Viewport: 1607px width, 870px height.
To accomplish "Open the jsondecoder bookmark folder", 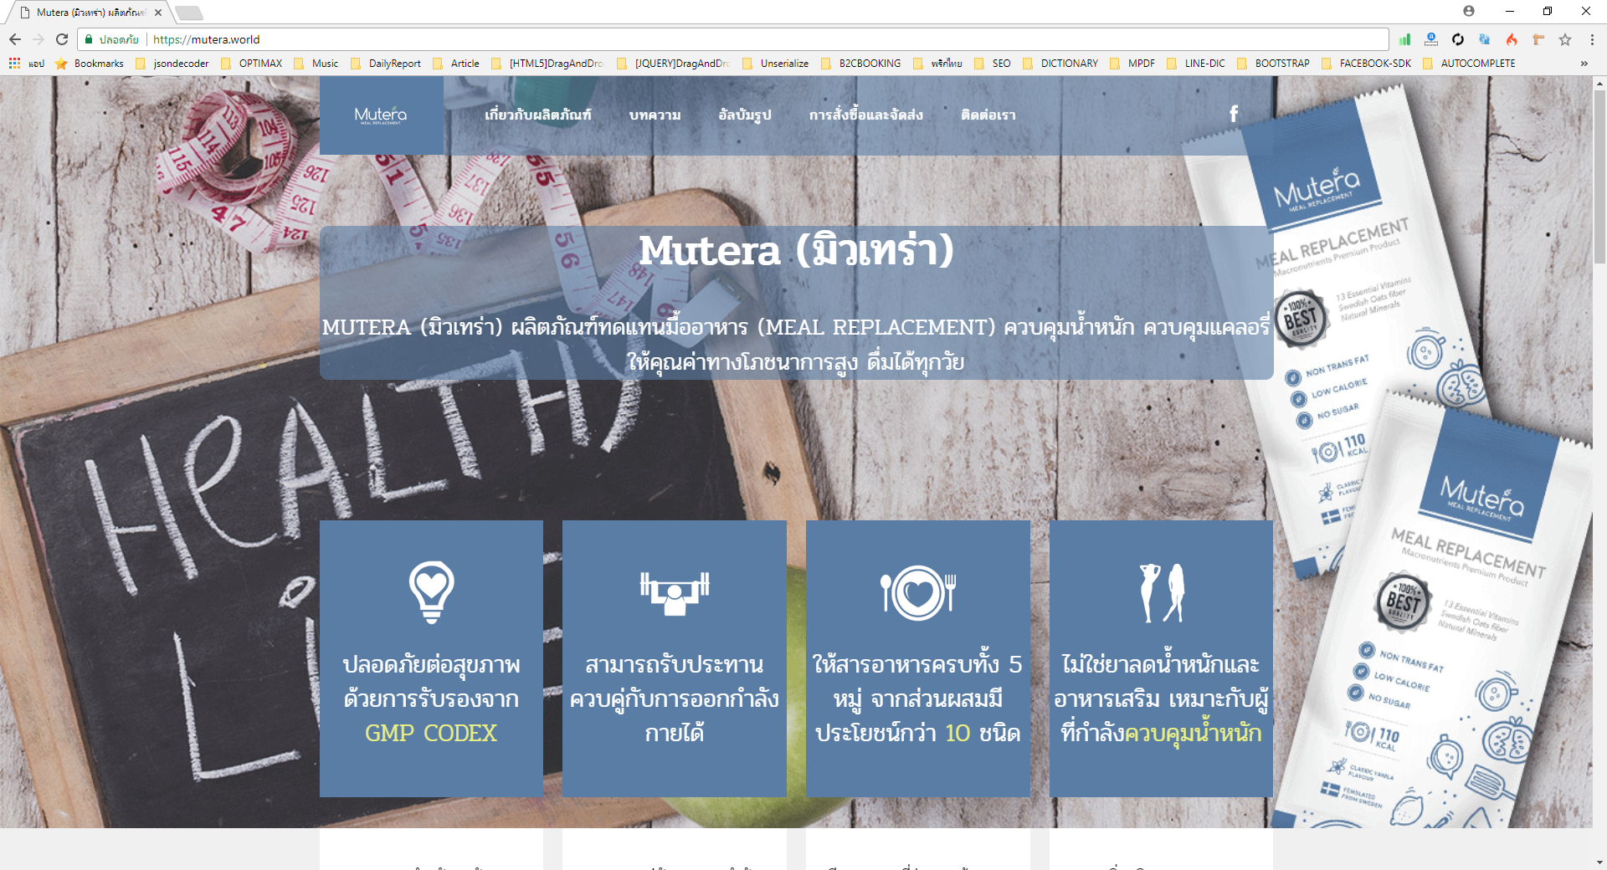I will pos(172,63).
